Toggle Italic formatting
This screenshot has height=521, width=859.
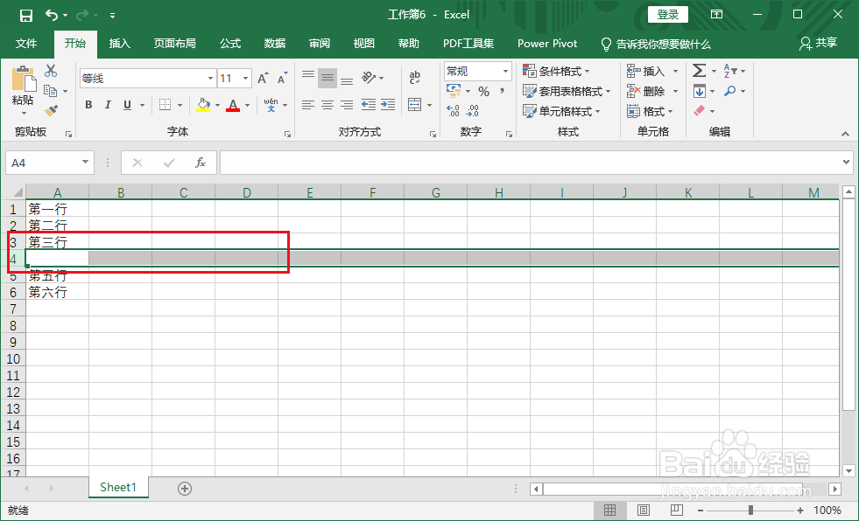tap(108, 104)
